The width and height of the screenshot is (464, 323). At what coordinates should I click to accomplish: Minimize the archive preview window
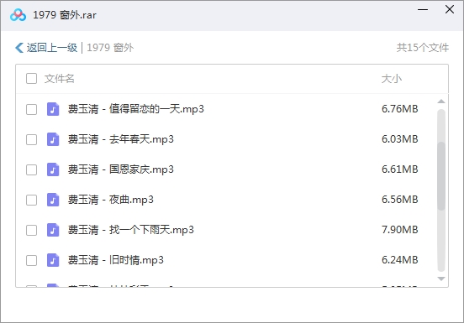pyautogui.click(x=423, y=10)
